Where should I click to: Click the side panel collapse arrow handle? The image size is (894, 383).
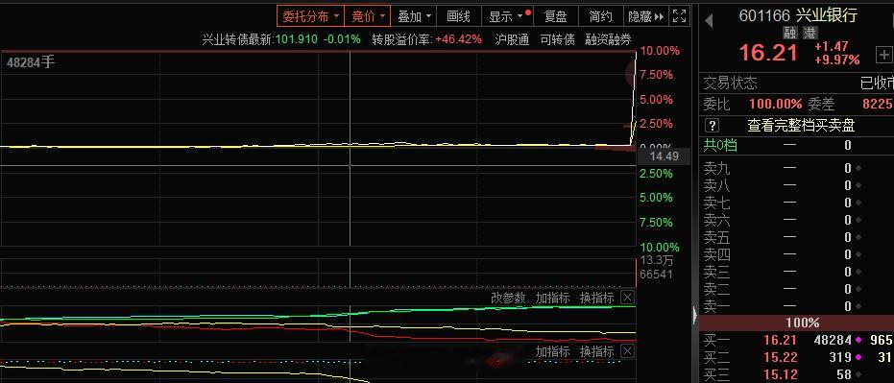[x=694, y=314]
